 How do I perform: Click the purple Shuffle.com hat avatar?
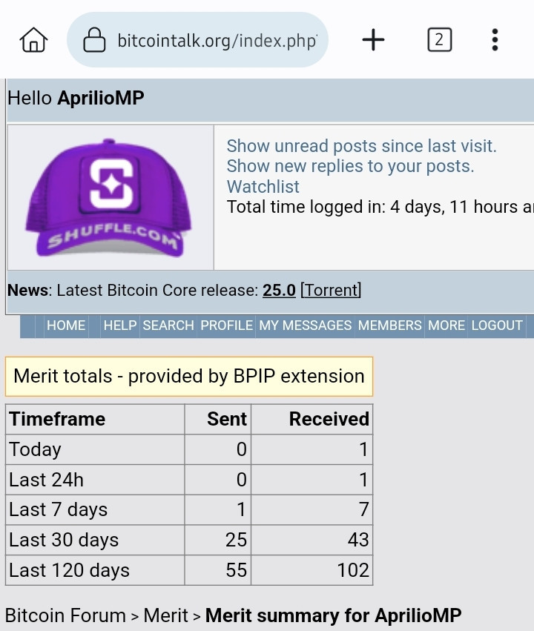[108, 197]
